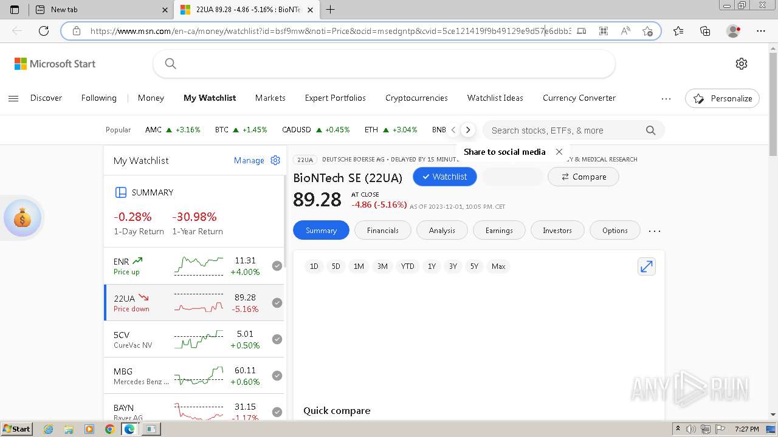The height and width of the screenshot is (437, 778).
Task: Refresh the current page
Action: coord(44,31)
